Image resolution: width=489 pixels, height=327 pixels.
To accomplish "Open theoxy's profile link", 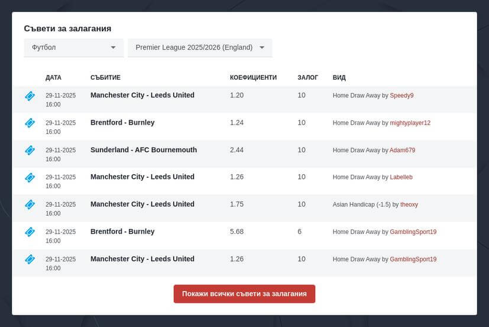I will (409, 205).
